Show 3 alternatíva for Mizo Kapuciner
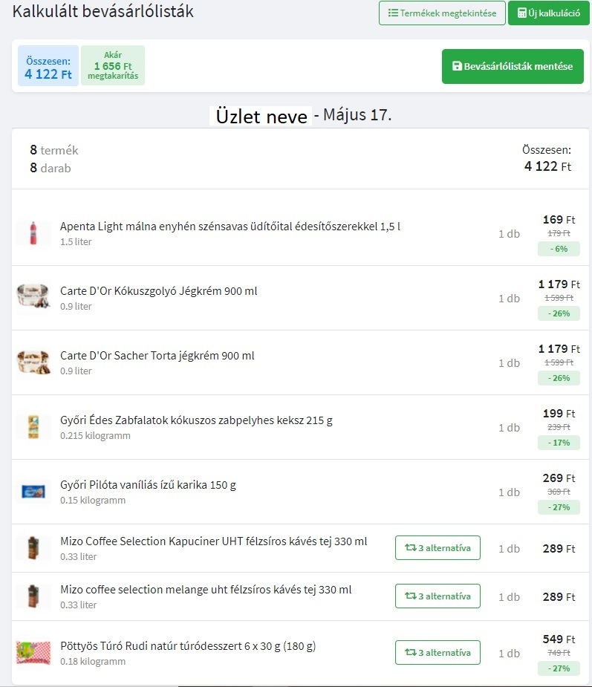Image resolution: width=592 pixels, height=687 pixels. [438, 547]
